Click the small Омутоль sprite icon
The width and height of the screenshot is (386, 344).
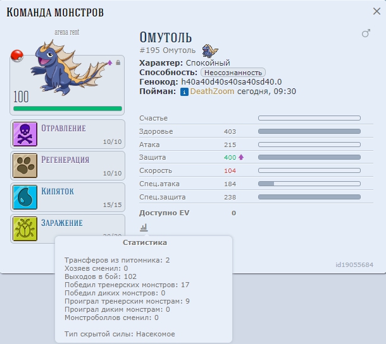coord(210,51)
